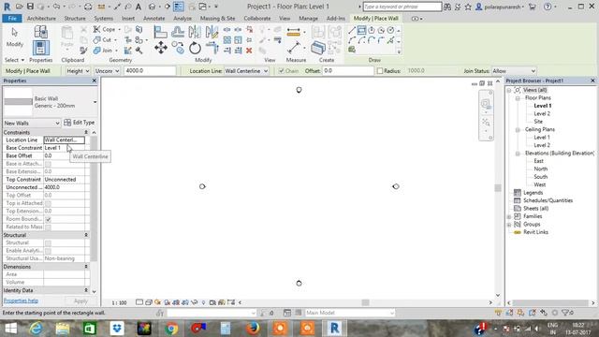Open the Height/Depth dropdown
Screen dimensions: 599x337
(x=78, y=71)
